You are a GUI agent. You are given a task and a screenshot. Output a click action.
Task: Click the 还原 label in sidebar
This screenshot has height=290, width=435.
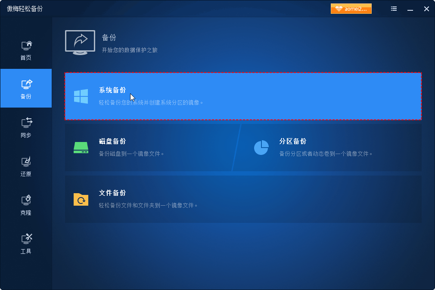point(26,174)
